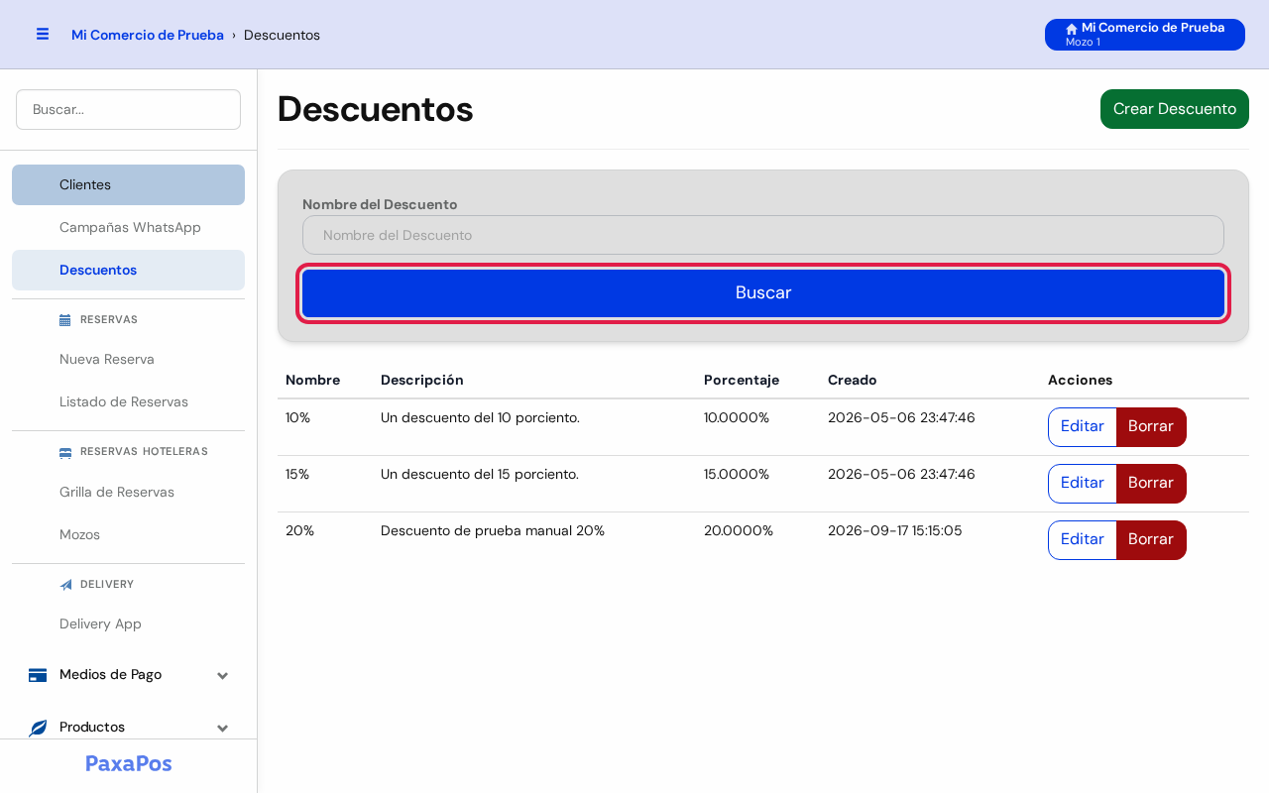Click Crear Descuento button
The height and width of the screenshot is (793, 1269).
(1175, 109)
